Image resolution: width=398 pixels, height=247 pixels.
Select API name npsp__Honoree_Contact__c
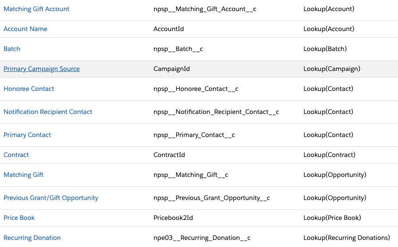click(196, 89)
